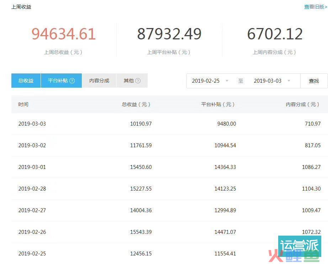Switch to the 内容分成 tab

[99, 81]
